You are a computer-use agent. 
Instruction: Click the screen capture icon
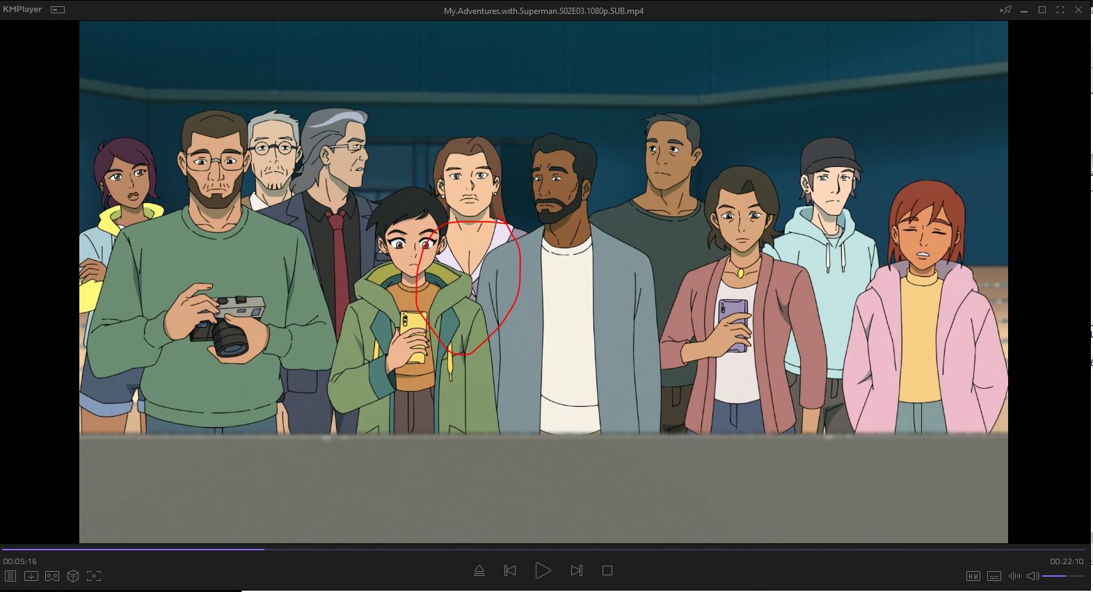94,576
